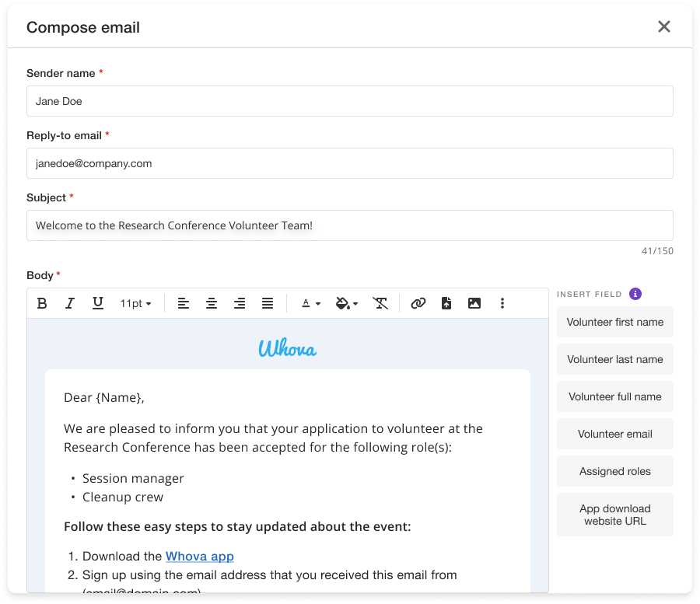This screenshot has width=700, height=604.
Task: Open the text color dropdown
Action: tap(311, 303)
